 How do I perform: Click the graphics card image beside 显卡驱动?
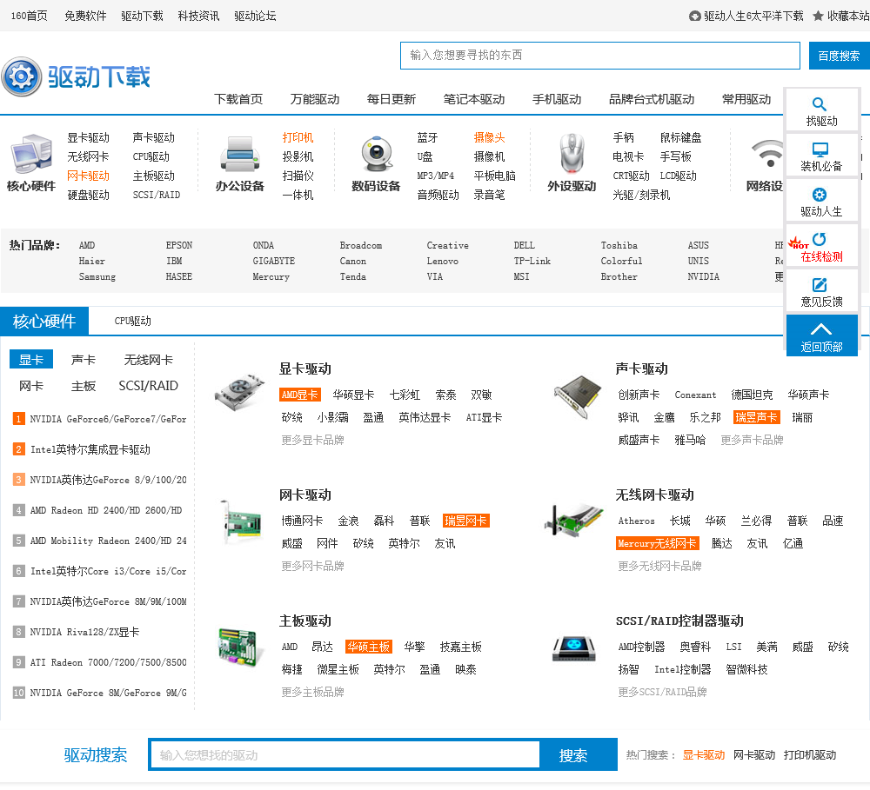click(x=239, y=392)
